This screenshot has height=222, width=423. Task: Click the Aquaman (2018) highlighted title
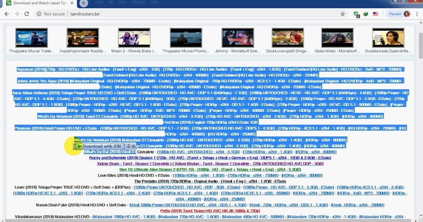pyautogui.click(x=31, y=69)
